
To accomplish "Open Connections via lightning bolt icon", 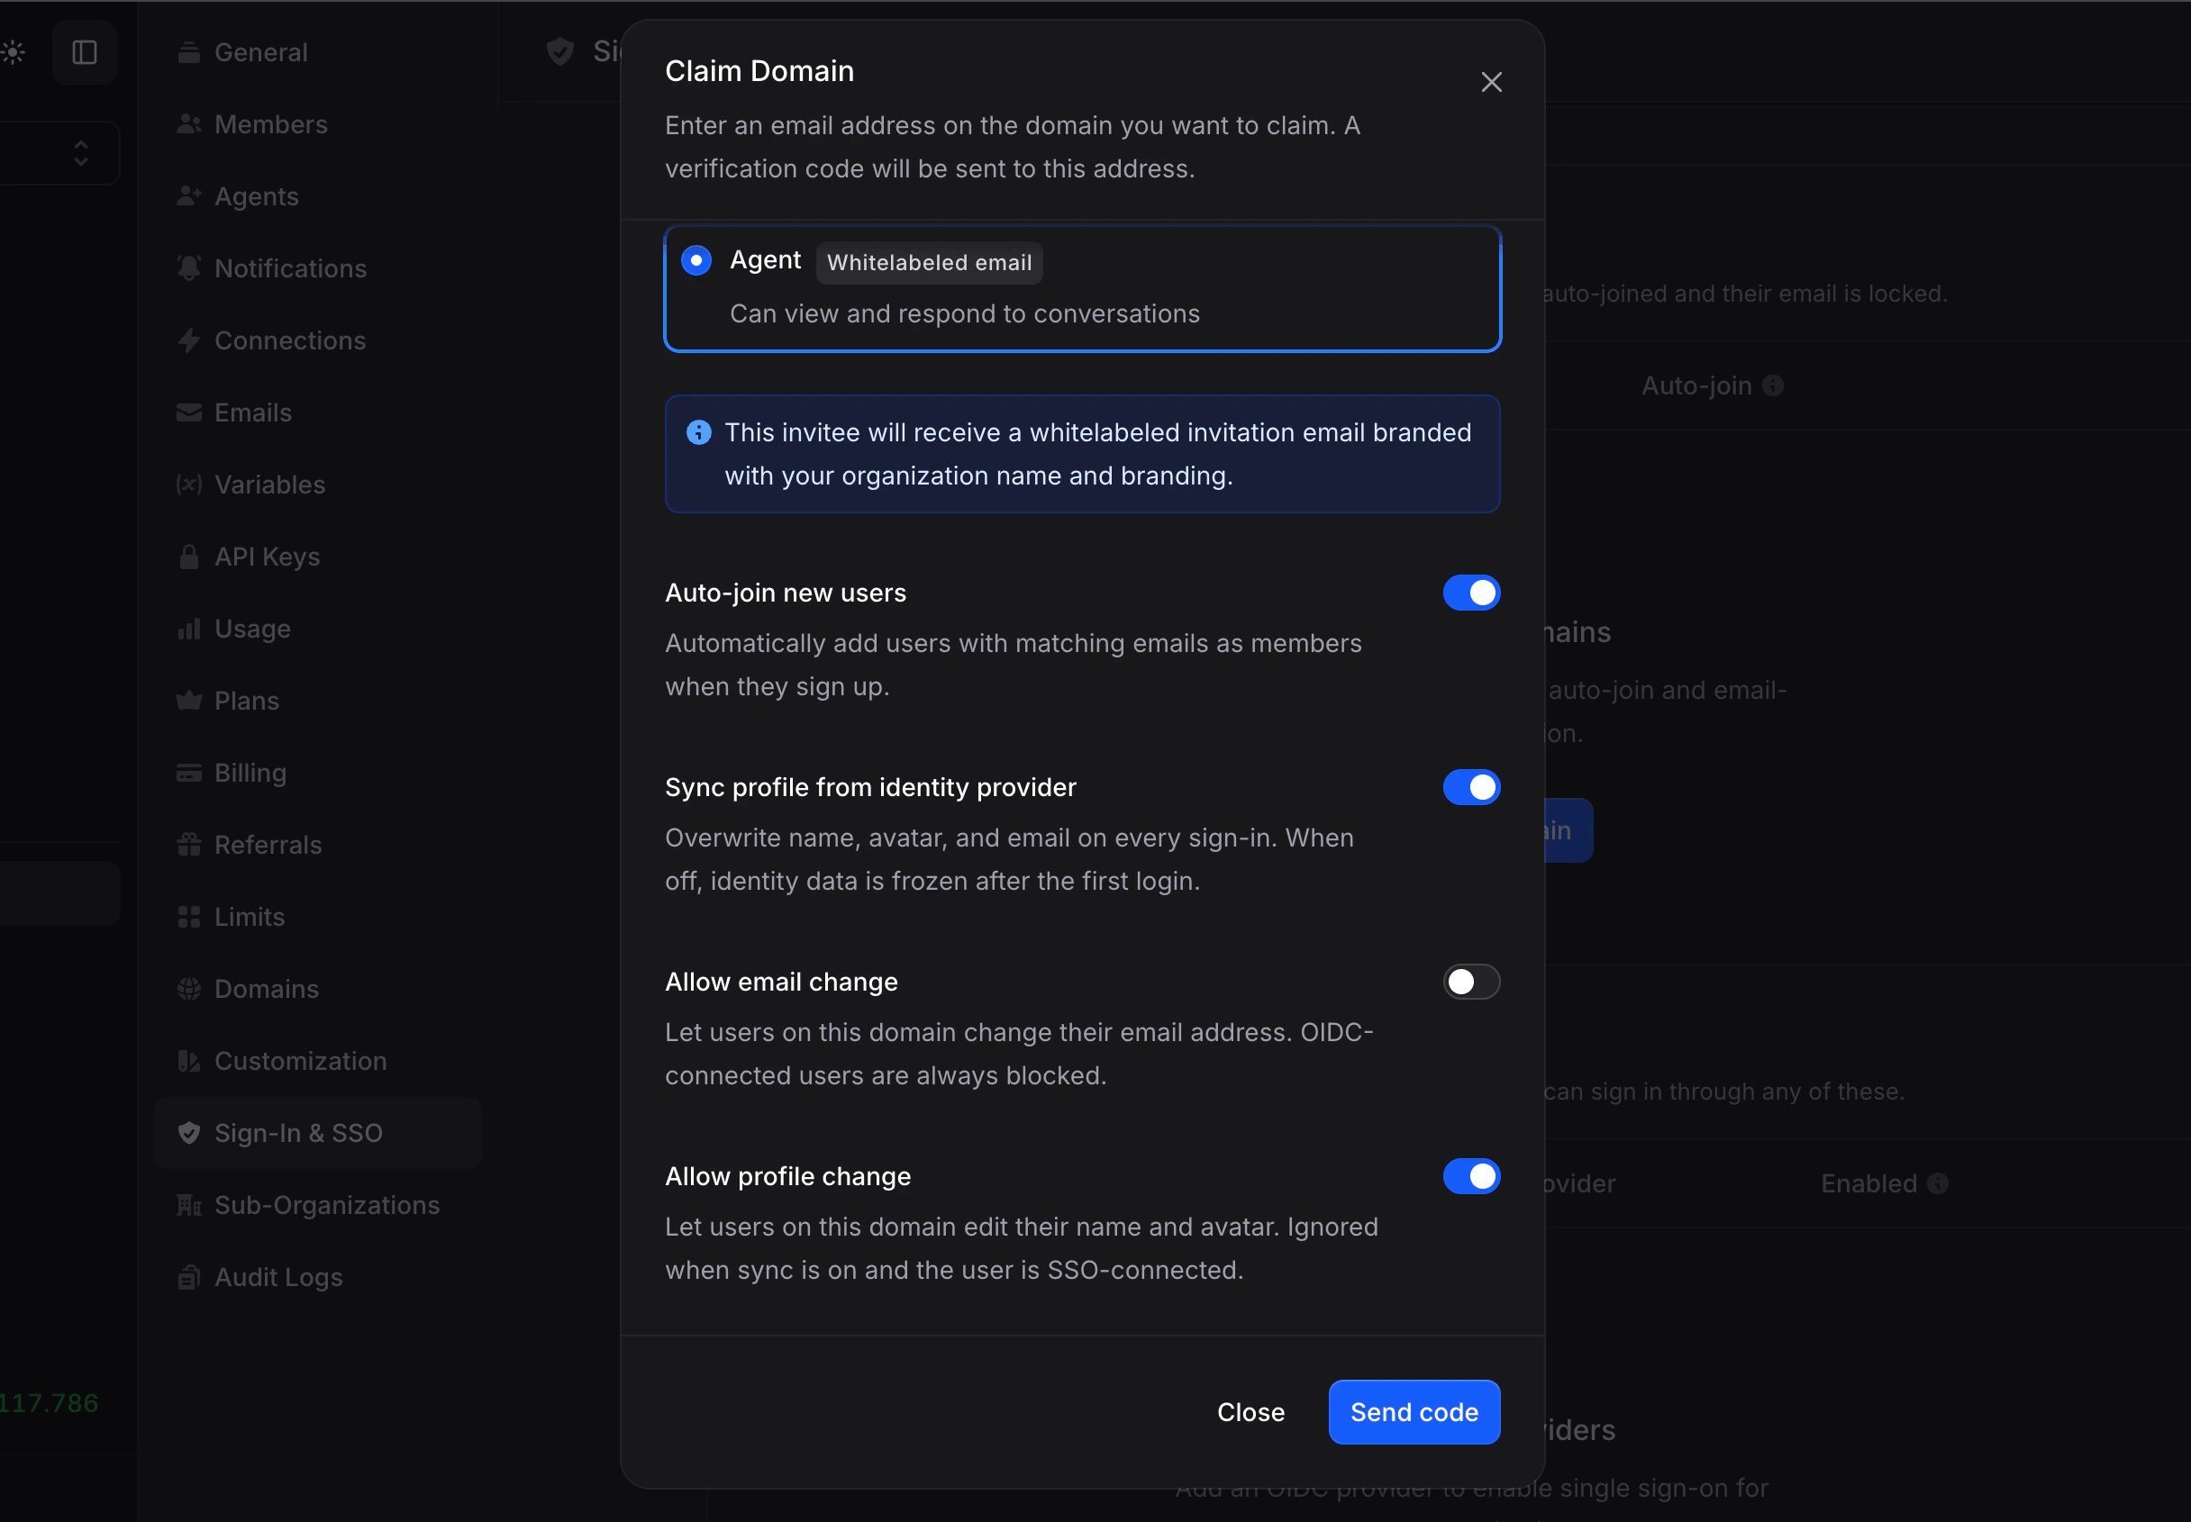I will point(189,340).
